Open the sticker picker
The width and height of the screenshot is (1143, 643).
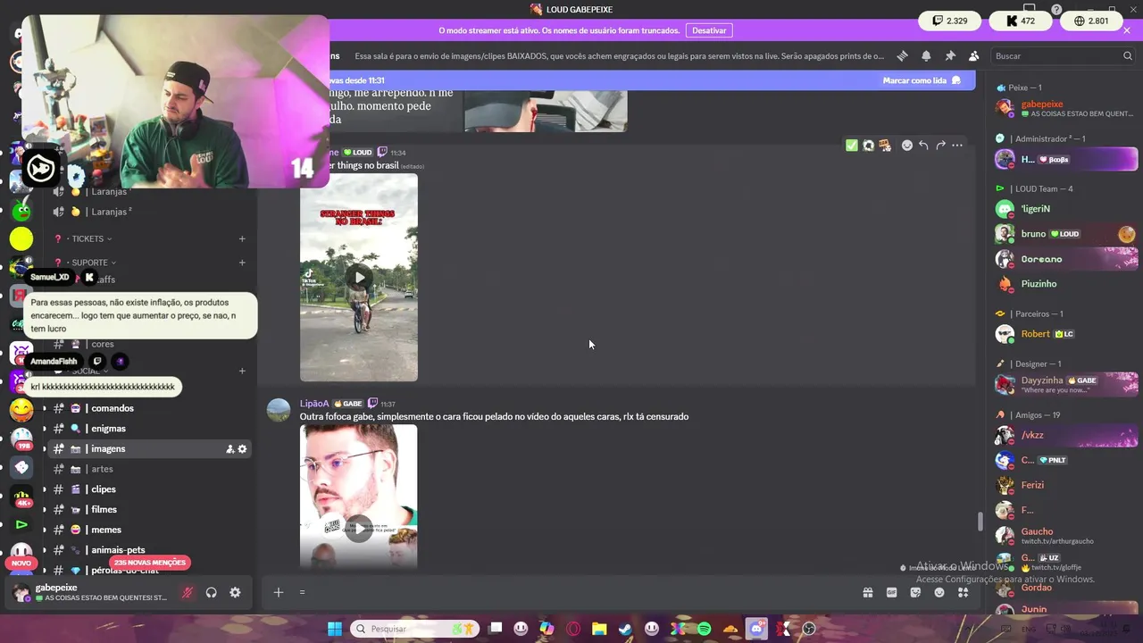coord(915,592)
